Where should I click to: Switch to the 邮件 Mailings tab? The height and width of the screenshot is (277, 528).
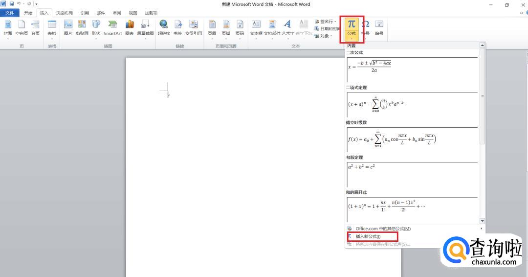tap(101, 13)
